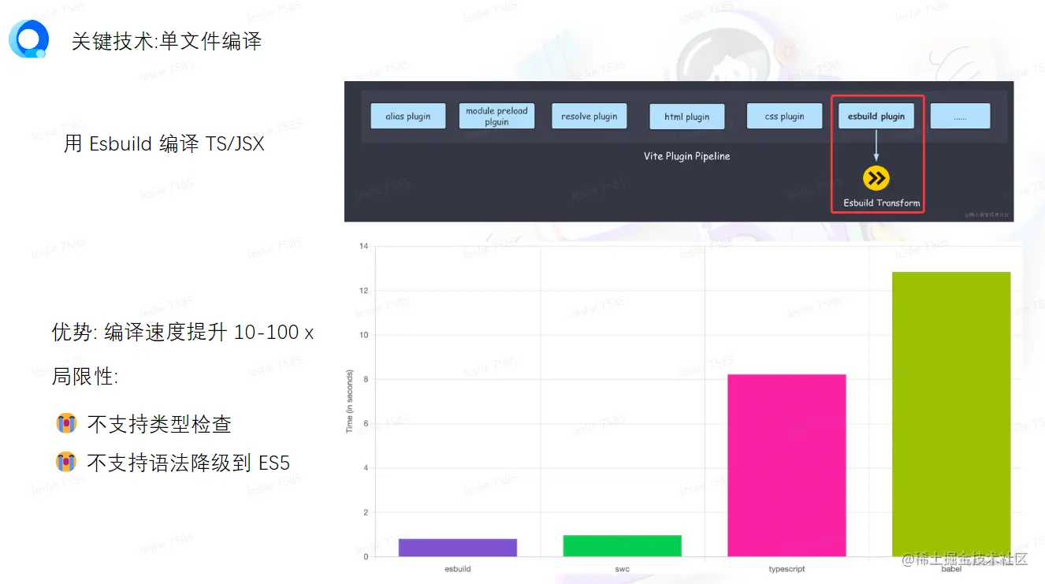This screenshot has width=1045, height=584.
Task: Click the purple esbuild bar
Action: pyautogui.click(x=458, y=548)
